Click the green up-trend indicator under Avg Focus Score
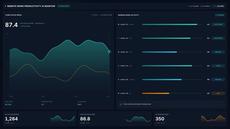Image resolution: width=230 pixels, height=129 pixels. pyautogui.click(x=83, y=123)
